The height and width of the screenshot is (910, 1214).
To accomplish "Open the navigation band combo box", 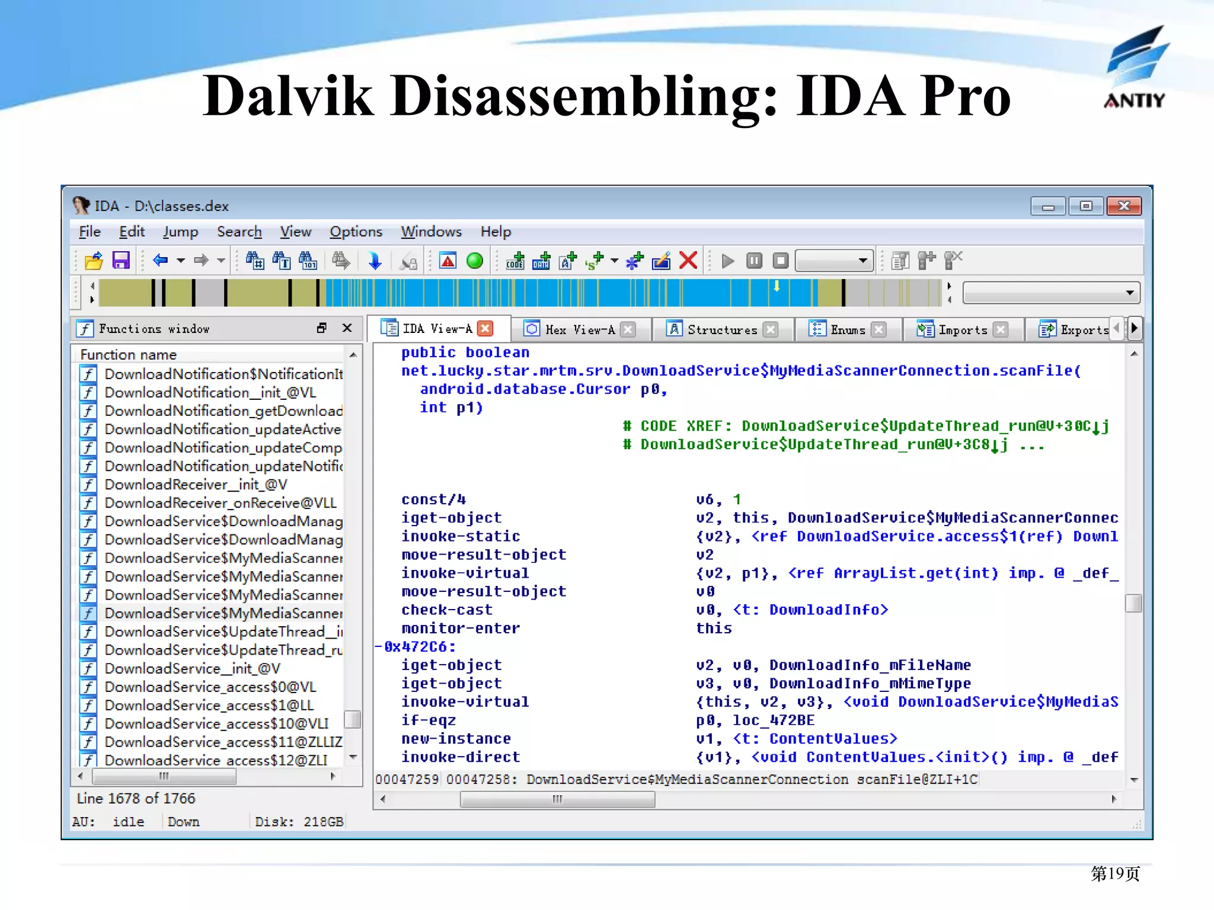I will [1051, 293].
